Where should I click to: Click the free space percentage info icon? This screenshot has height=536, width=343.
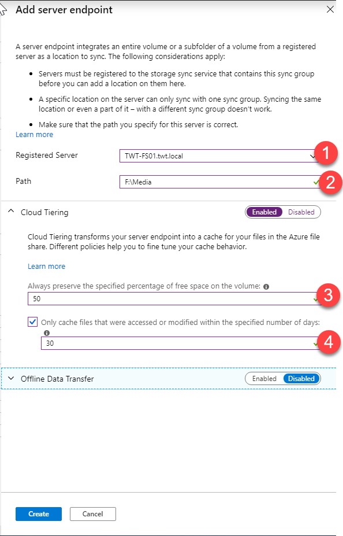pos(266,287)
